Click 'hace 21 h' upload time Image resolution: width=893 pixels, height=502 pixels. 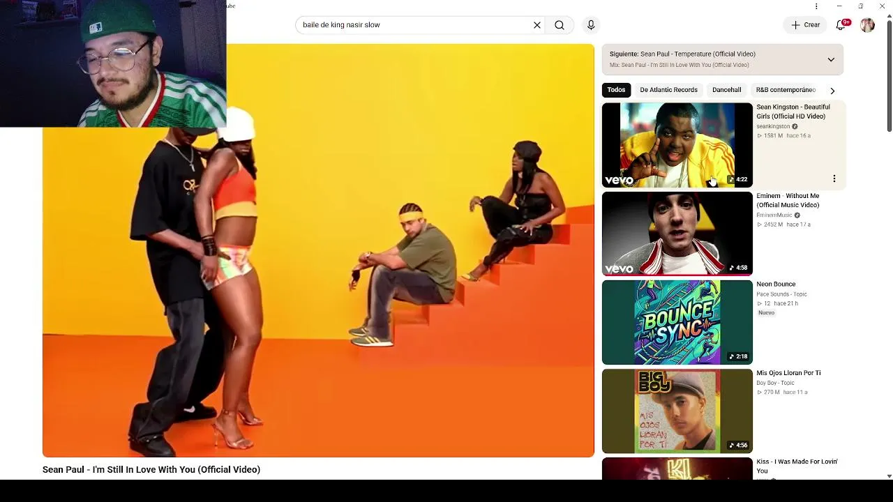(x=786, y=304)
